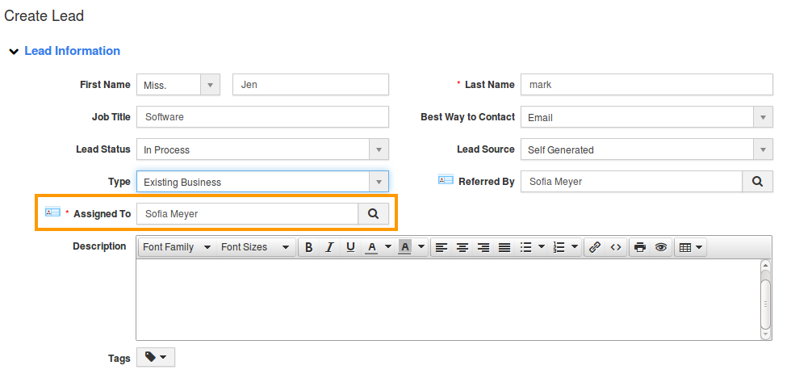Open the Tags tag button
Image resolution: width=791 pixels, height=374 pixels.
(155, 357)
